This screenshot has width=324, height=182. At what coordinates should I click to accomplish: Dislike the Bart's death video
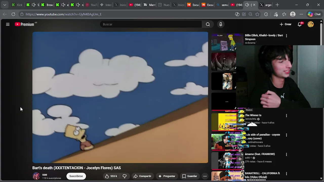(125, 176)
